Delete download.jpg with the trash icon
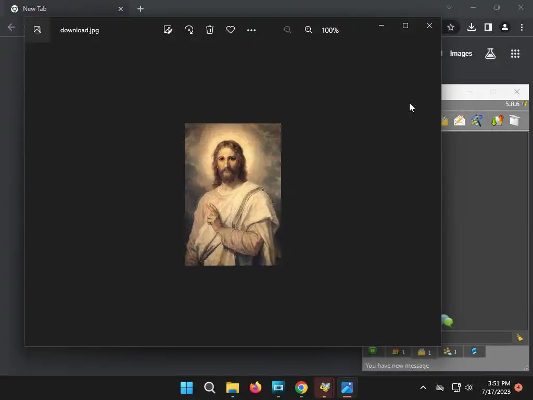533x400 pixels. click(x=210, y=30)
